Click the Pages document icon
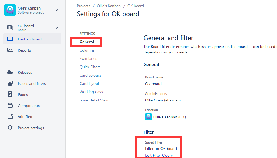The height and width of the screenshot is (158, 277). point(10,94)
